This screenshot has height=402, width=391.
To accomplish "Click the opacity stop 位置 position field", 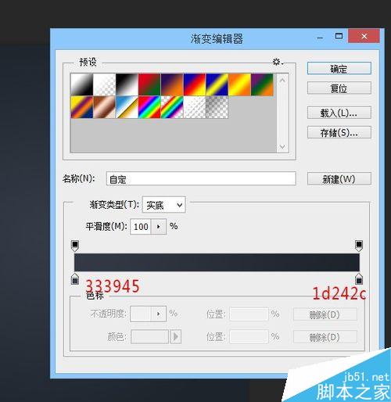I will (x=249, y=314).
